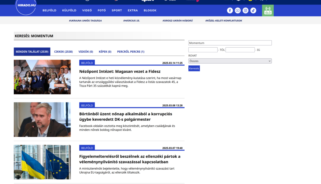This screenshot has width=321, height=184.
Task: Open the Nézőpont Intézet article headline
Action: (120, 71)
